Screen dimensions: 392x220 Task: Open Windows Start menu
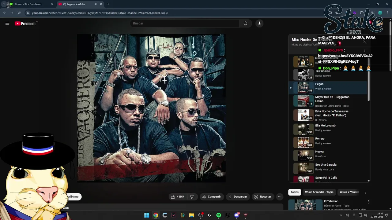click(147, 215)
